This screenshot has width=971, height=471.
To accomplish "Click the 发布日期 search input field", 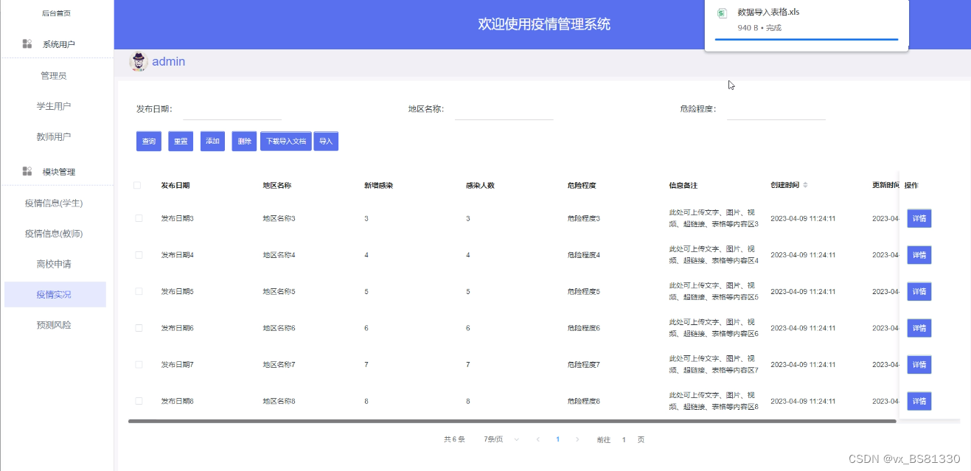I will (x=232, y=109).
